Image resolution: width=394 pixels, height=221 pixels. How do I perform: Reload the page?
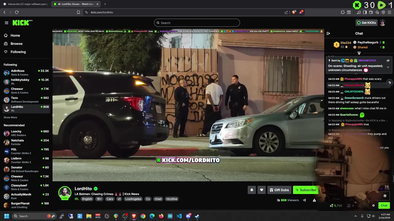point(17,12)
